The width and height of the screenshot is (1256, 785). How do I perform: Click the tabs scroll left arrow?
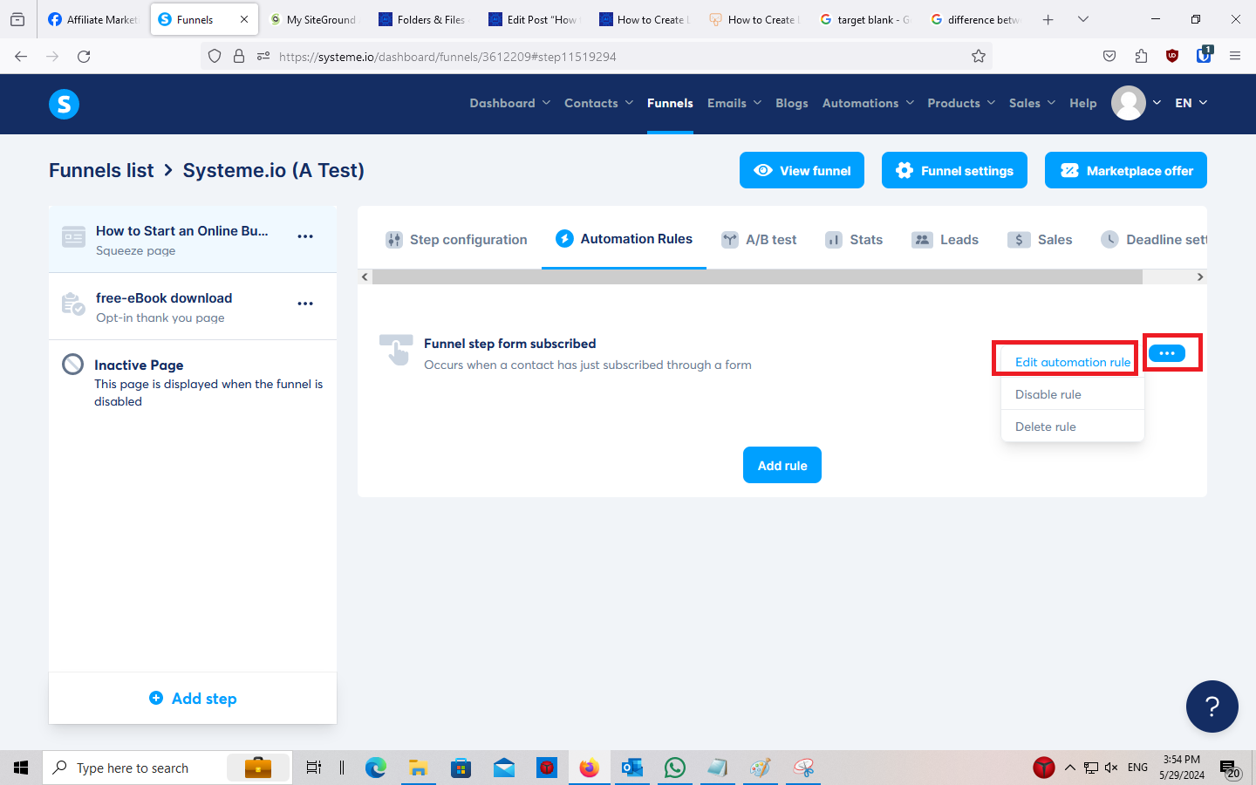click(x=365, y=276)
